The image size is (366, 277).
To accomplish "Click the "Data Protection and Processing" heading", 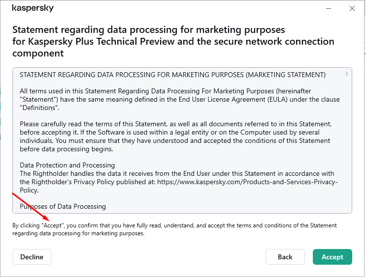I will click(67, 165).
